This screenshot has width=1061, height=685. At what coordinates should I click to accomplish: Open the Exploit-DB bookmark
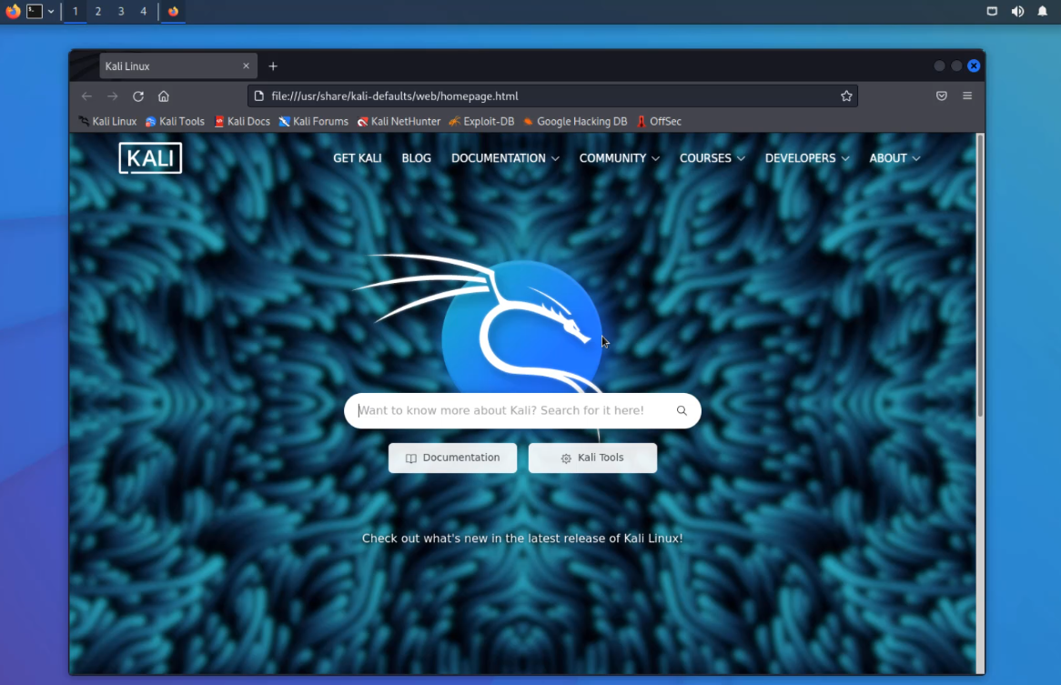481,122
